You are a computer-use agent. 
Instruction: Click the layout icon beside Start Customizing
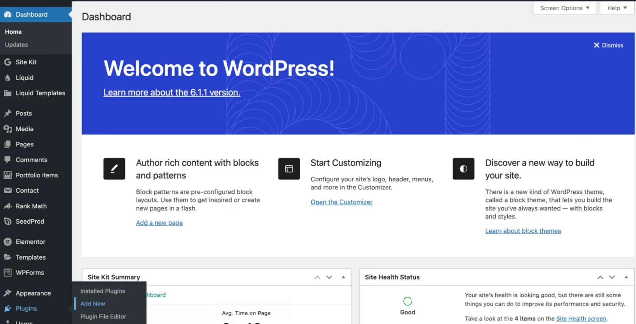click(x=289, y=169)
